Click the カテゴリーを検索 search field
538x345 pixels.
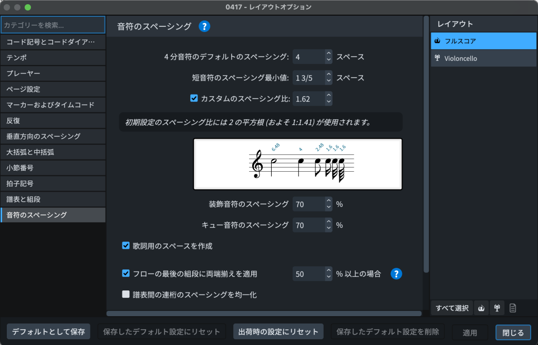click(53, 25)
